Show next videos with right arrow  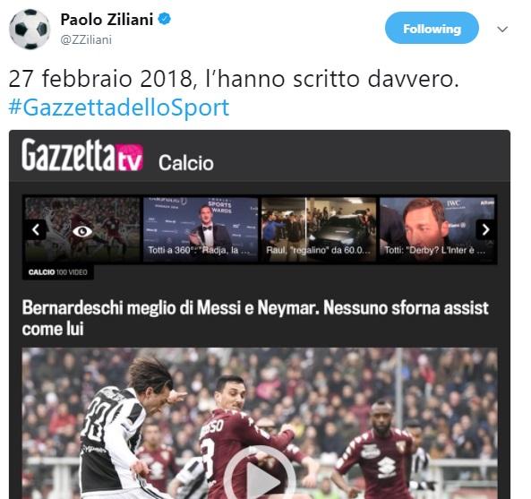[x=485, y=229]
